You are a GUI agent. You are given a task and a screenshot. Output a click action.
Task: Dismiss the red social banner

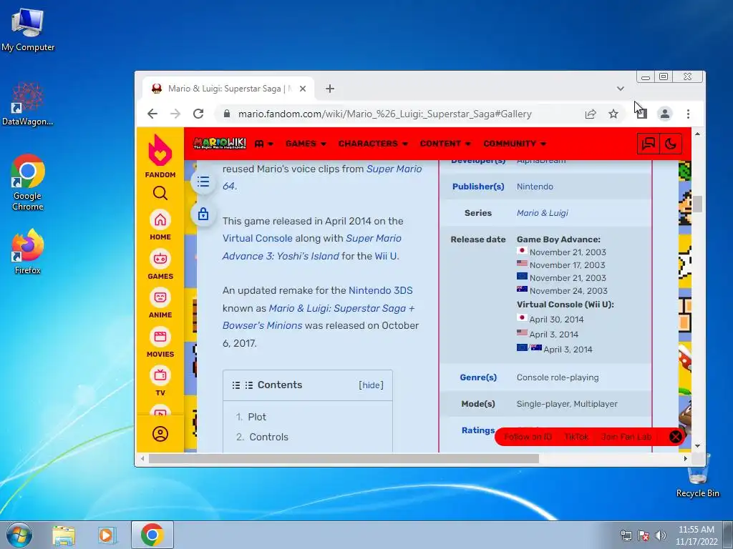coord(675,437)
